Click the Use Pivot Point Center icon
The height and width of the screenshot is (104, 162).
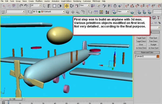coord(93,6)
